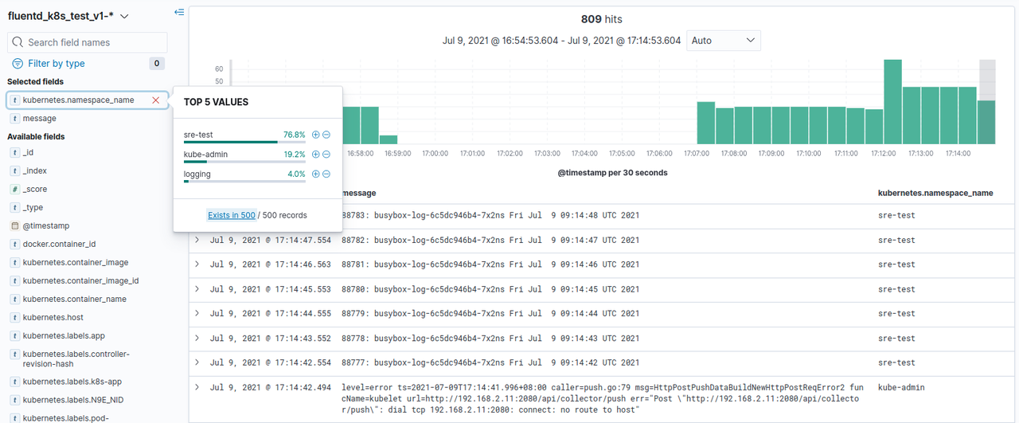Select the kubernetes.container_image_id field

(x=80, y=280)
